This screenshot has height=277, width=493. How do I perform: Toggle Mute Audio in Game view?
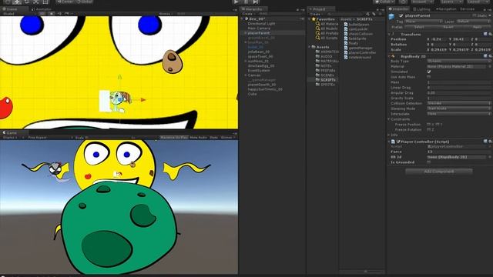[x=199, y=138]
